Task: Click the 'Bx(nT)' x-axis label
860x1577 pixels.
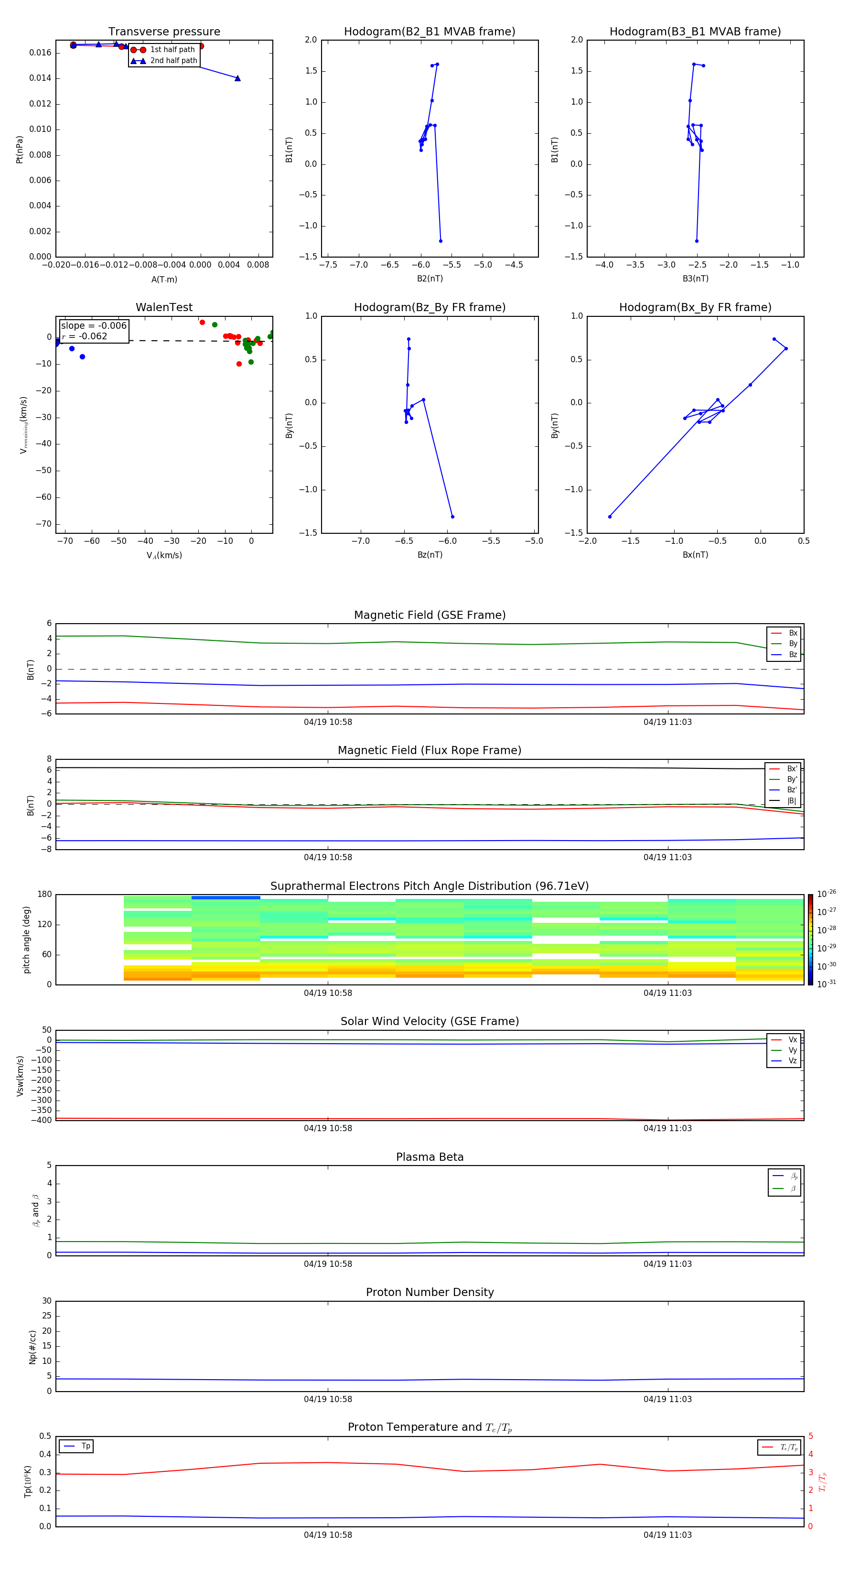Action: (695, 555)
